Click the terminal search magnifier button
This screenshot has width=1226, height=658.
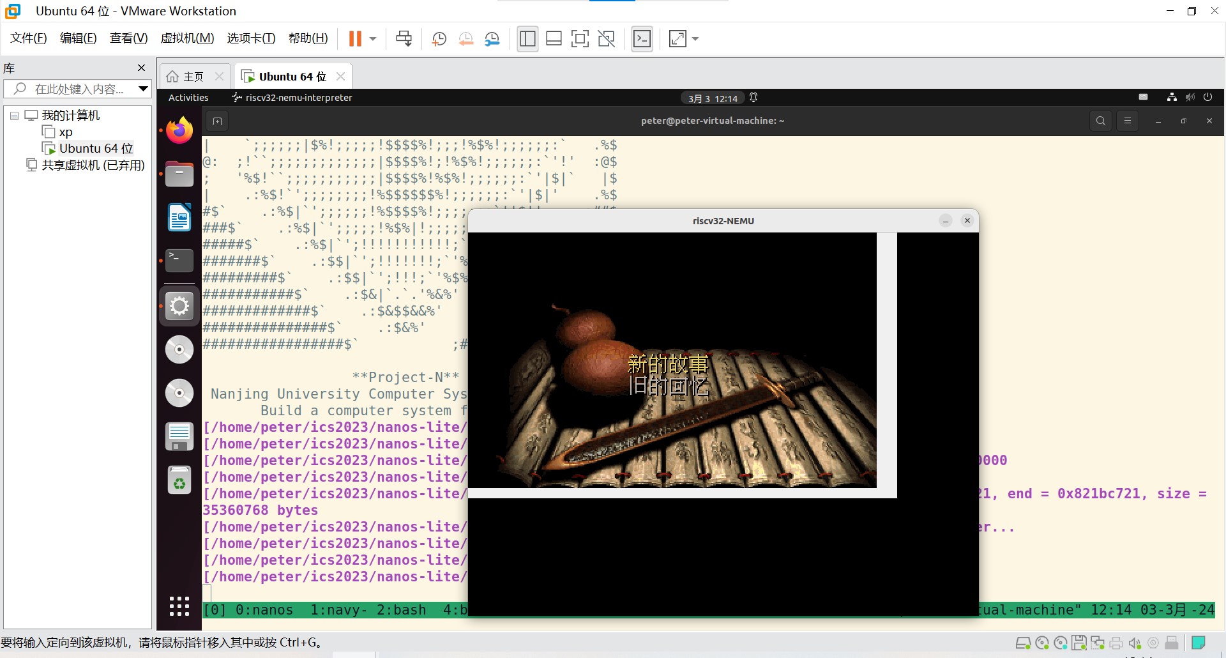[1101, 121]
